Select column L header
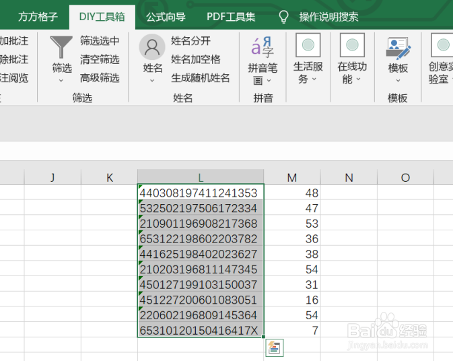Viewport: 453px width, 361px height. pos(201,177)
